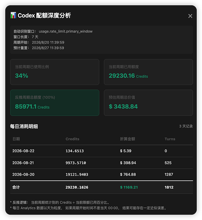Click the '29230.16 Credits' used quota value
The image size is (202, 220).
(128, 76)
